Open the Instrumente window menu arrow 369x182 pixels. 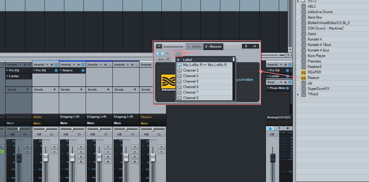[x=159, y=46]
